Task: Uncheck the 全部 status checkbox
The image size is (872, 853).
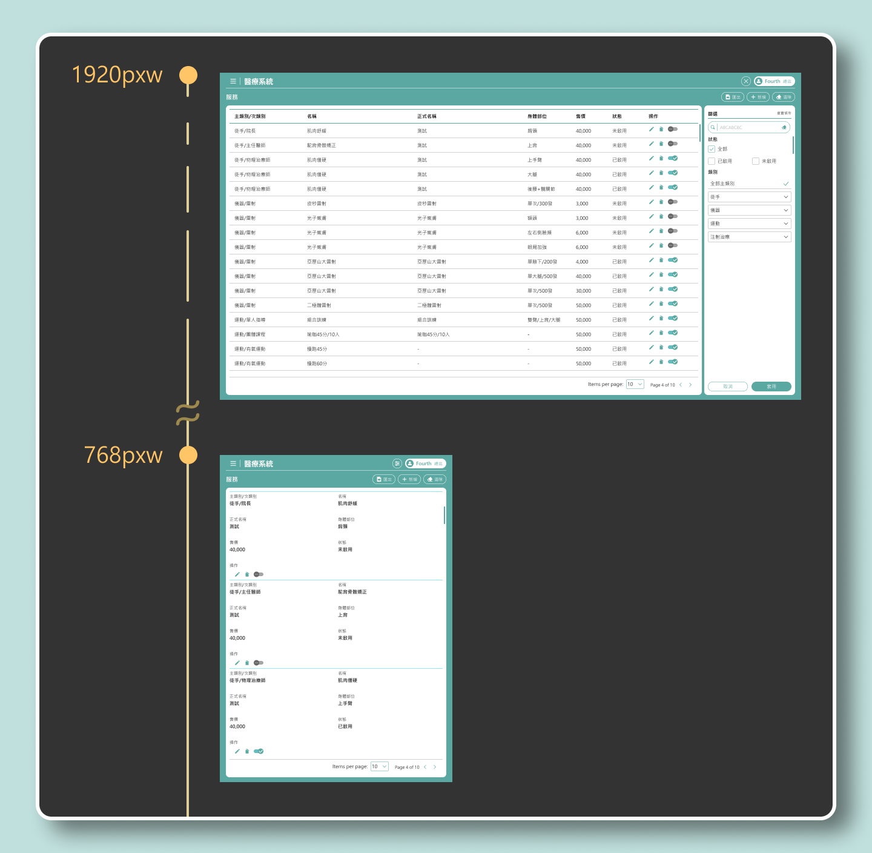Action: click(x=712, y=149)
